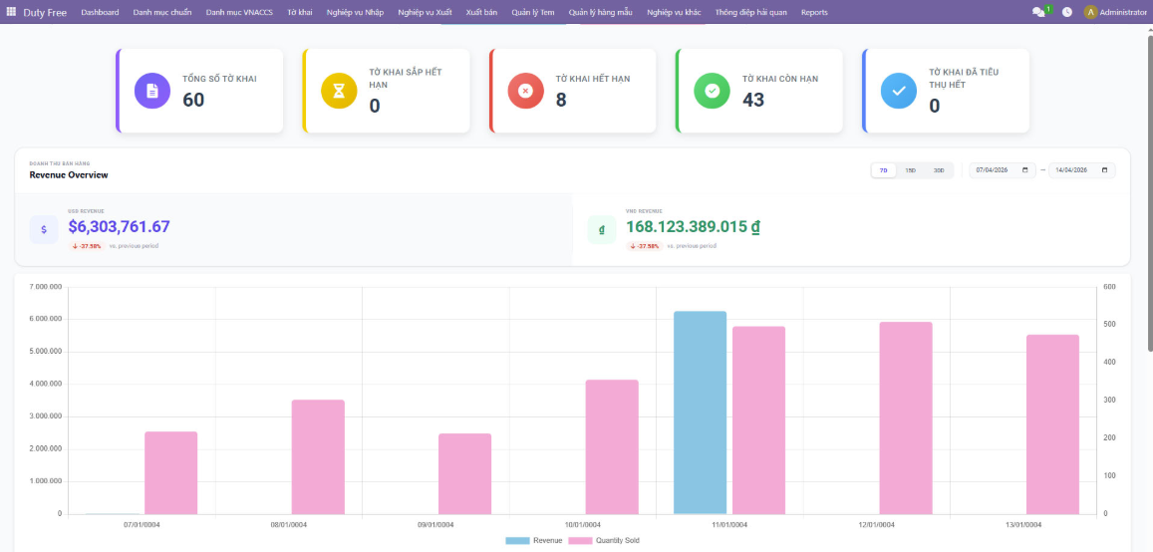Select the 7D period option
This screenshot has height=552, width=1153.
tap(883, 170)
